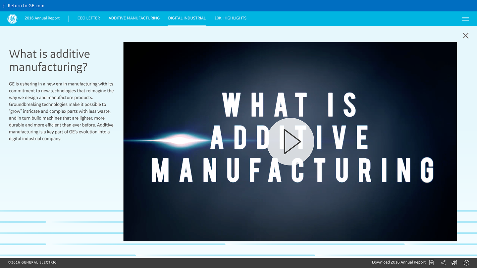This screenshot has height=268, width=477.
Task: Open the 10K Highlights tab
Action: (x=230, y=18)
